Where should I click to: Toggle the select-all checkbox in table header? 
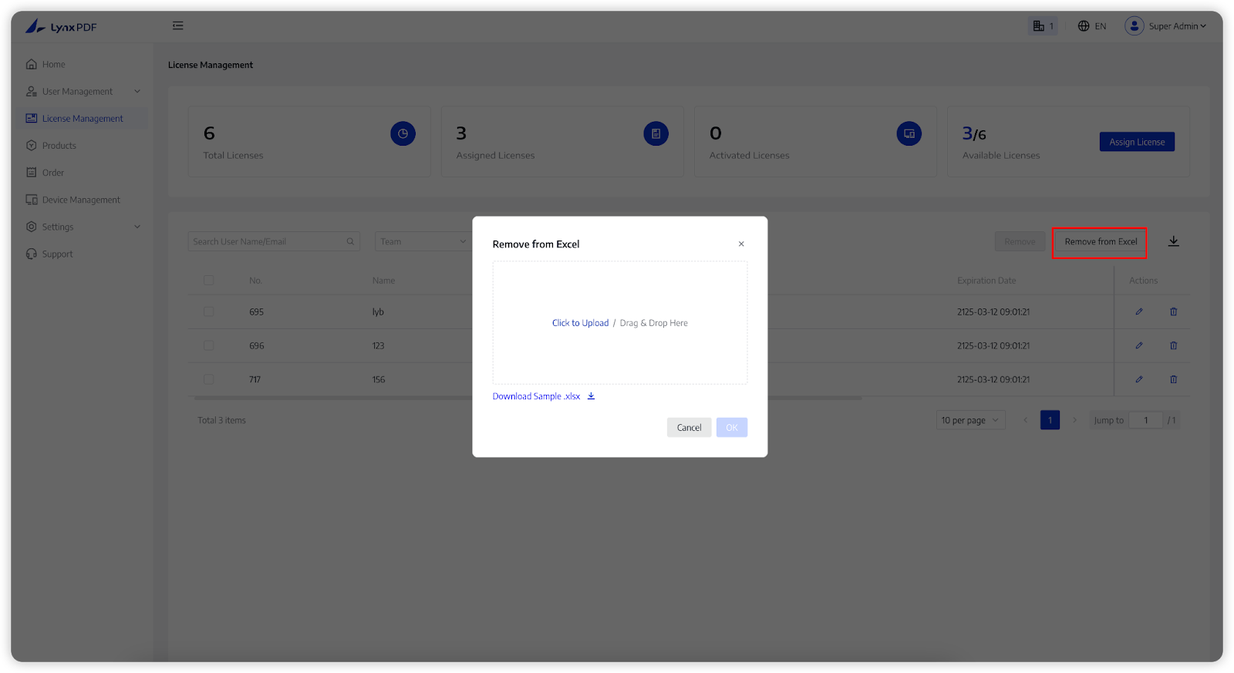[x=209, y=281]
